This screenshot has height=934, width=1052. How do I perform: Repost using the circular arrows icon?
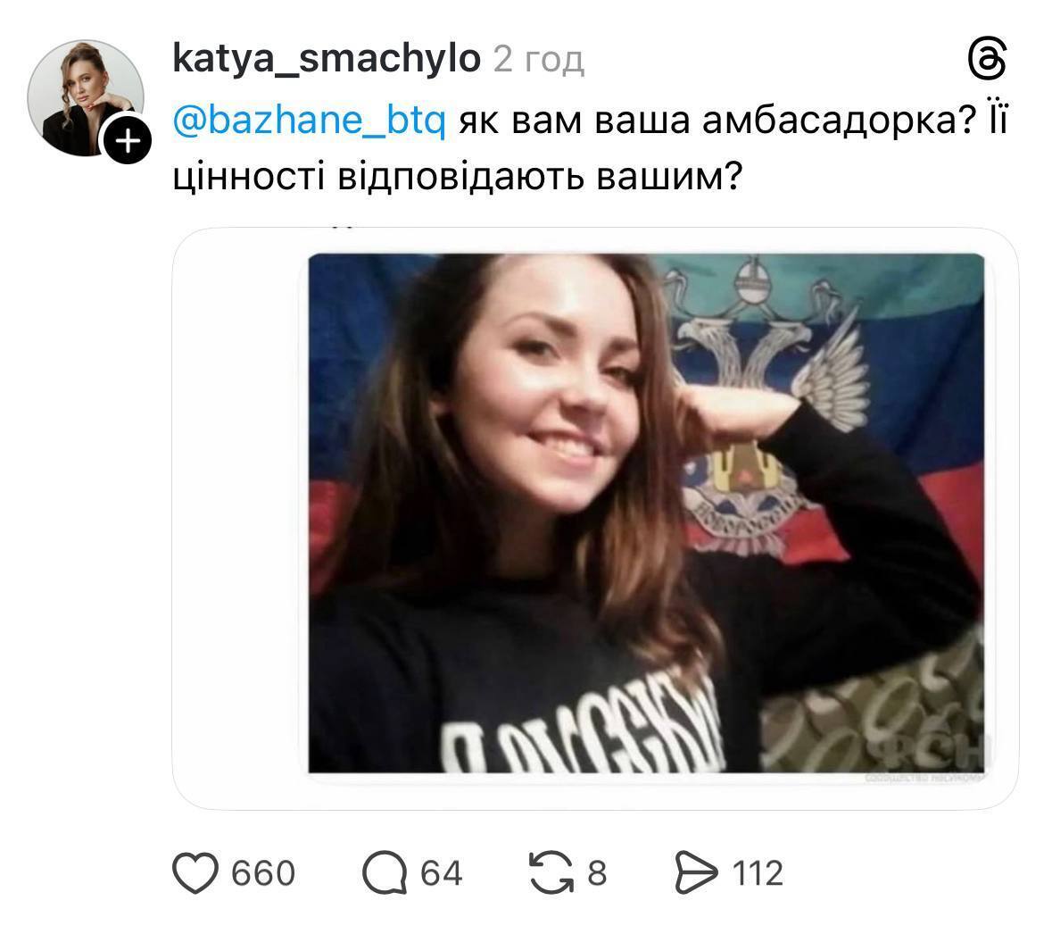(x=551, y=872)
